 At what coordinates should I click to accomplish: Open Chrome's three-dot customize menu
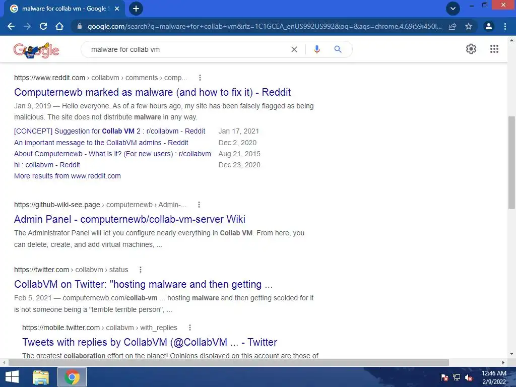coord(505,26)
